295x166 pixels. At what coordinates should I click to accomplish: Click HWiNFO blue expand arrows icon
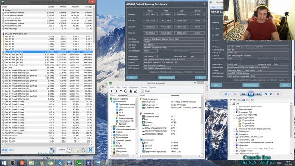[5, 150]
